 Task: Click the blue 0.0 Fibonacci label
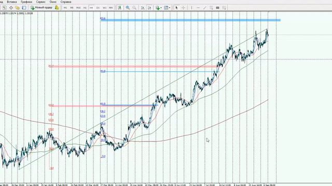[x=103, y=157]
